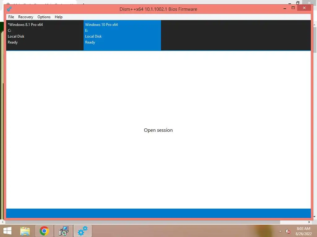Click the Dism++ gears taskbar icon
317x237 pixels.
82,231
